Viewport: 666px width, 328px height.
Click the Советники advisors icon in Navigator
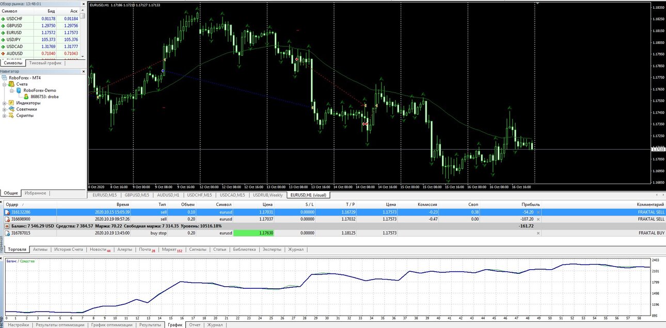click(11, 109)
